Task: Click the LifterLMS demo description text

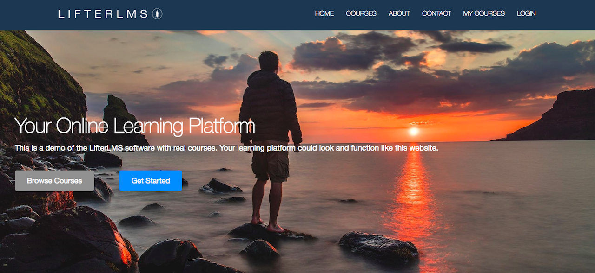Action: 226,147
